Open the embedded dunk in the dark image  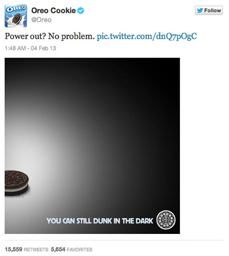click(x=92, y=145)
